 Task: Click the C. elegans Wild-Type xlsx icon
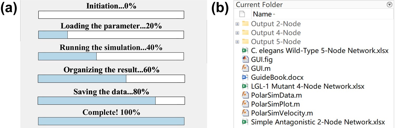[245, 51]
